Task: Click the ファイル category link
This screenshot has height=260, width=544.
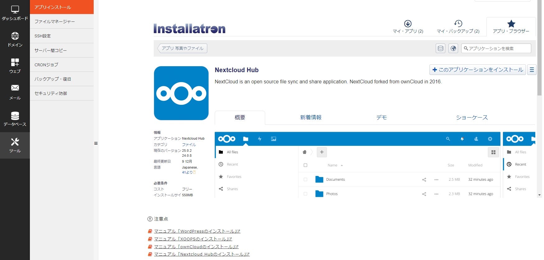Action: (189, 145)
